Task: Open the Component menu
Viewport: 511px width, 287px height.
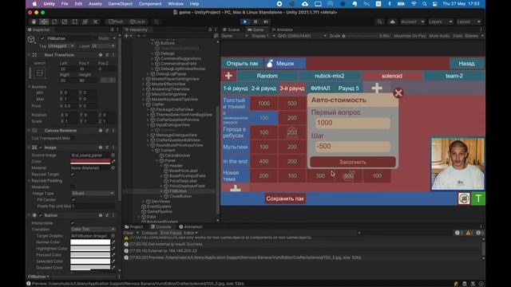Action: [150, 4]
